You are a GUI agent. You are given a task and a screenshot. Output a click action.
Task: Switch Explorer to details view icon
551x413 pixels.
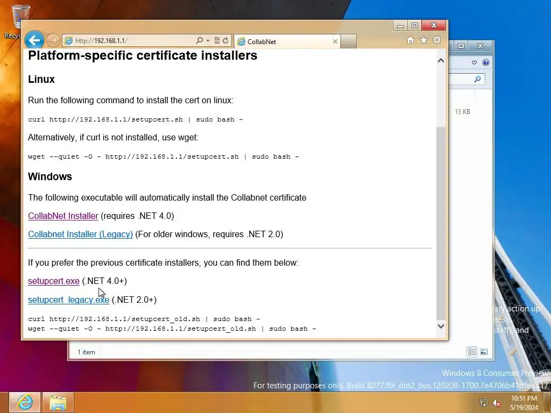[x=472, y=352]
